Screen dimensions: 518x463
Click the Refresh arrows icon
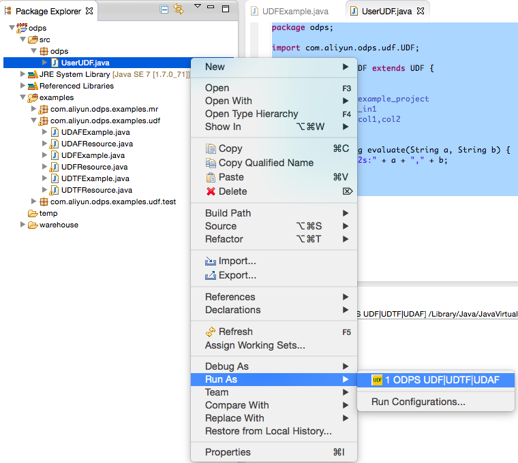(211, 332)
